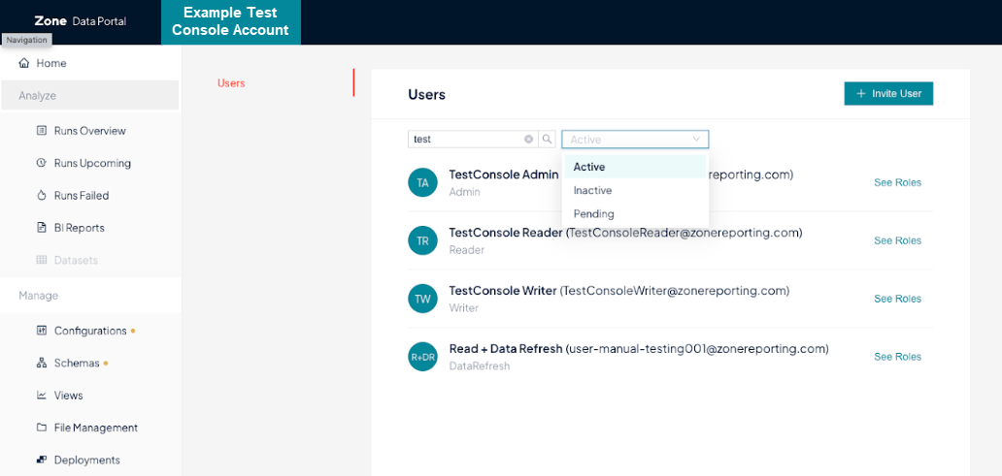1002x476 pixels.
Task: Click the Configurations sliders icon
Action: 42,331
